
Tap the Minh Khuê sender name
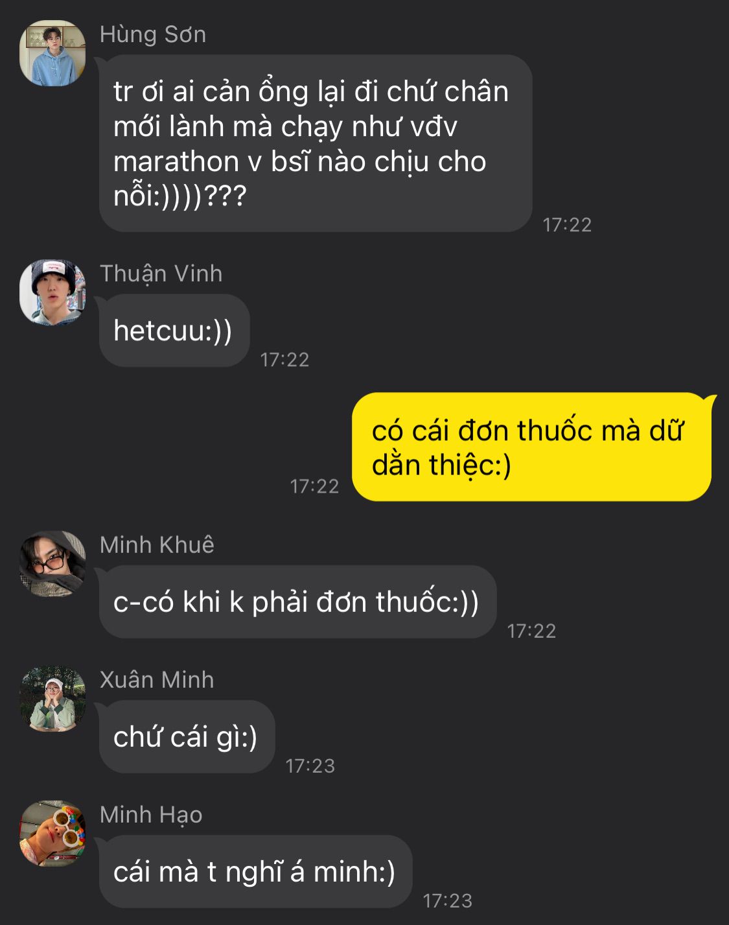point(157,545)
